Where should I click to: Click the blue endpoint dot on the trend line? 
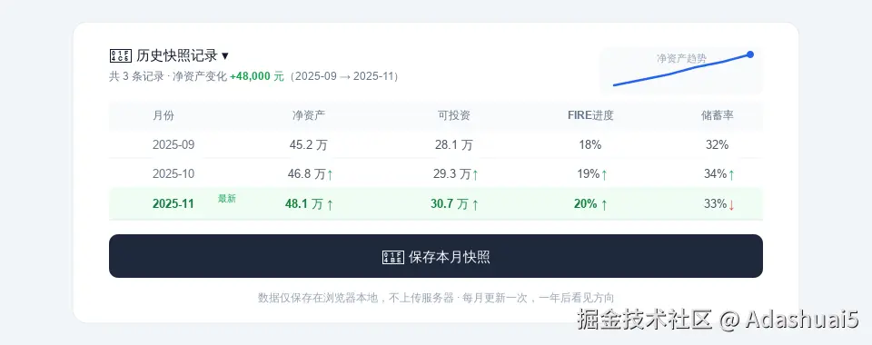click(x=750, y=54)
